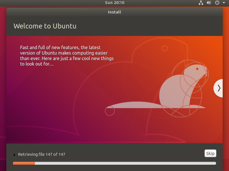Click the installation progress bar
229x171 pixels.
tap(114, 163)
